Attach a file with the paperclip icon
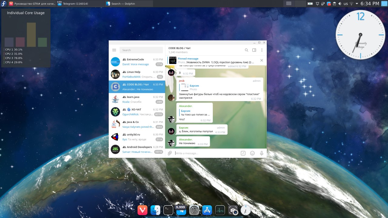The height and width of the screenshot is (218, 388). 170,153
